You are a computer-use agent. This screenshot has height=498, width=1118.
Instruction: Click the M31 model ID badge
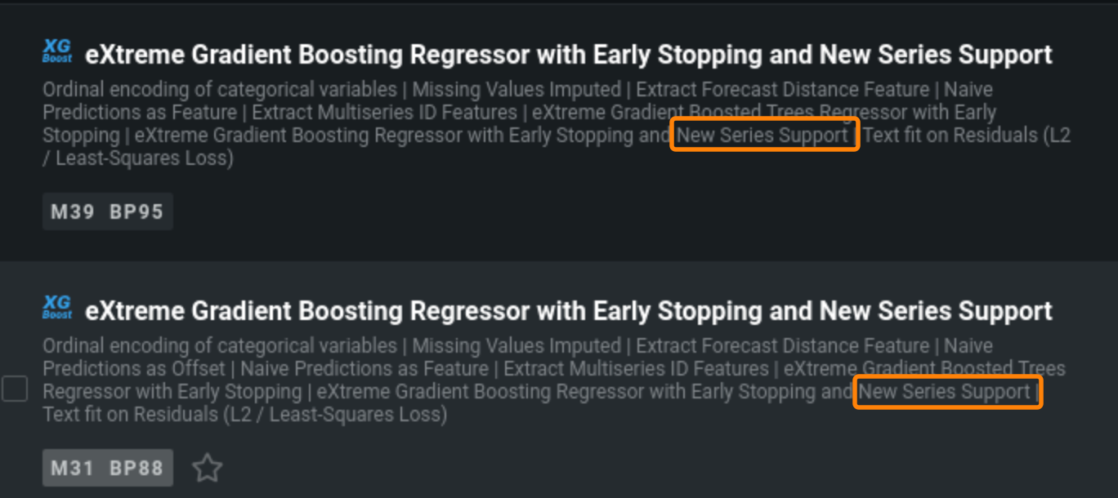click(73, 469)
